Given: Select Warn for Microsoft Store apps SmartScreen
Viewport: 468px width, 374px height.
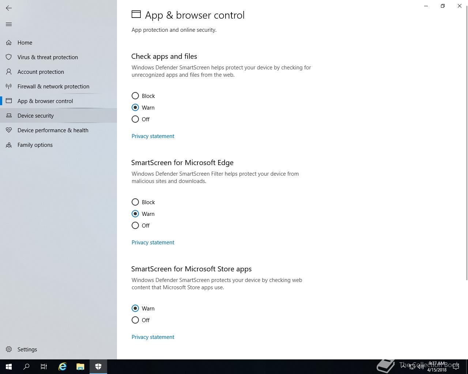Looking at the screenshot, I should [135, 308].
